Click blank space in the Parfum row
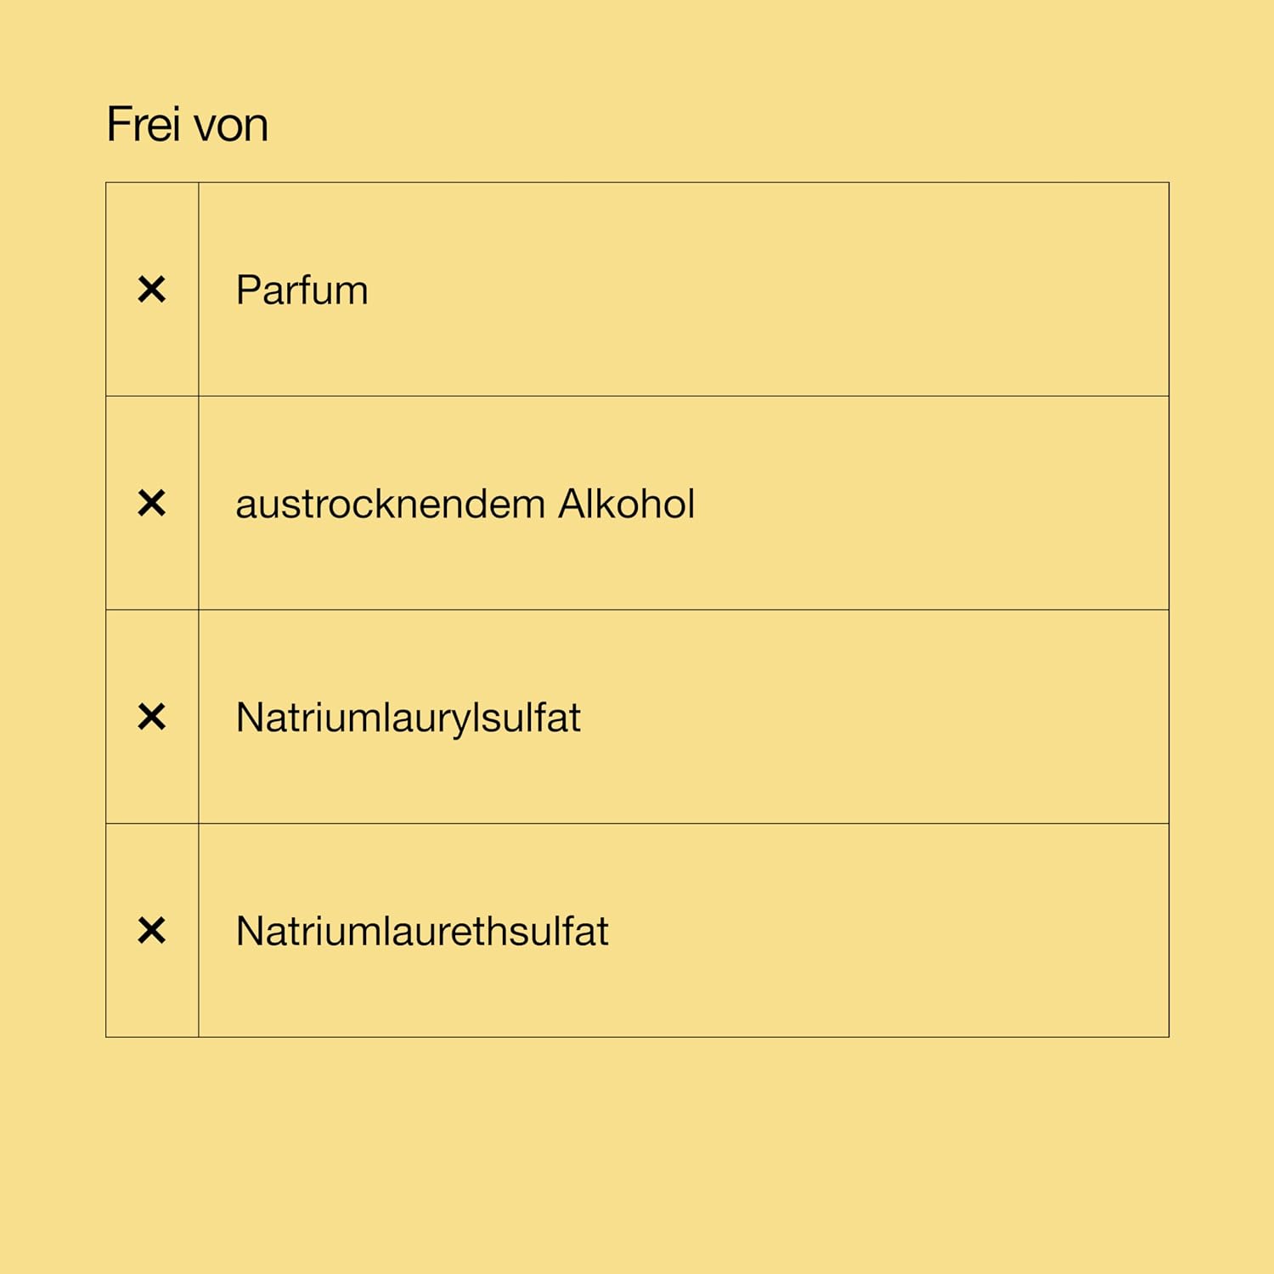This screenshot has width=1274, height=1274. pos(764,290)
